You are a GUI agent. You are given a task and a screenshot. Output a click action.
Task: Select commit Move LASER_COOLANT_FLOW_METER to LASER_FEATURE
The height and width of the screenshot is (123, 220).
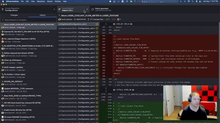point(29,26)
